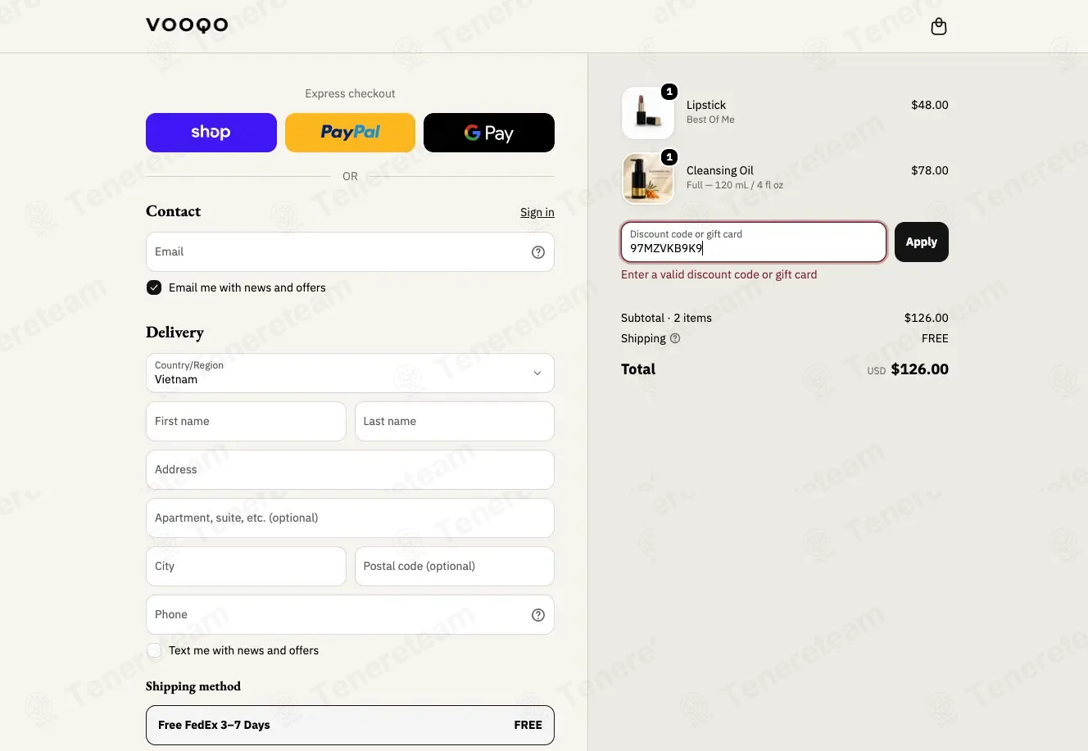Click the Last name field
Screen dimensions: 1088x751
tap(455, 421)
